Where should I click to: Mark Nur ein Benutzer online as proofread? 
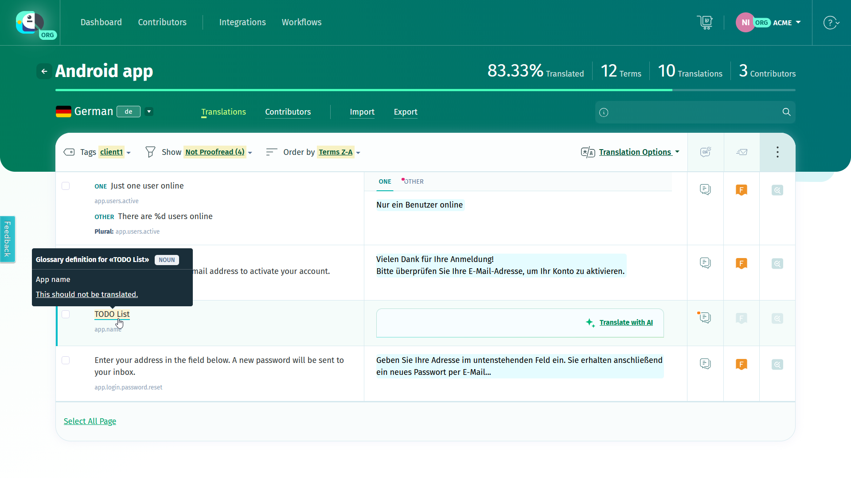[x=777, y=190]
